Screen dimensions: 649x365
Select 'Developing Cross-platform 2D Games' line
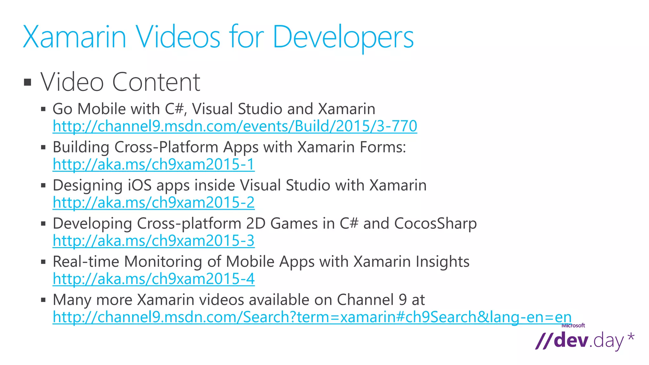click(265, 224)
